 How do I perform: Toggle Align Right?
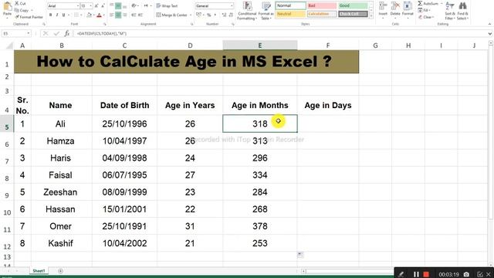(x=125, y=15)
